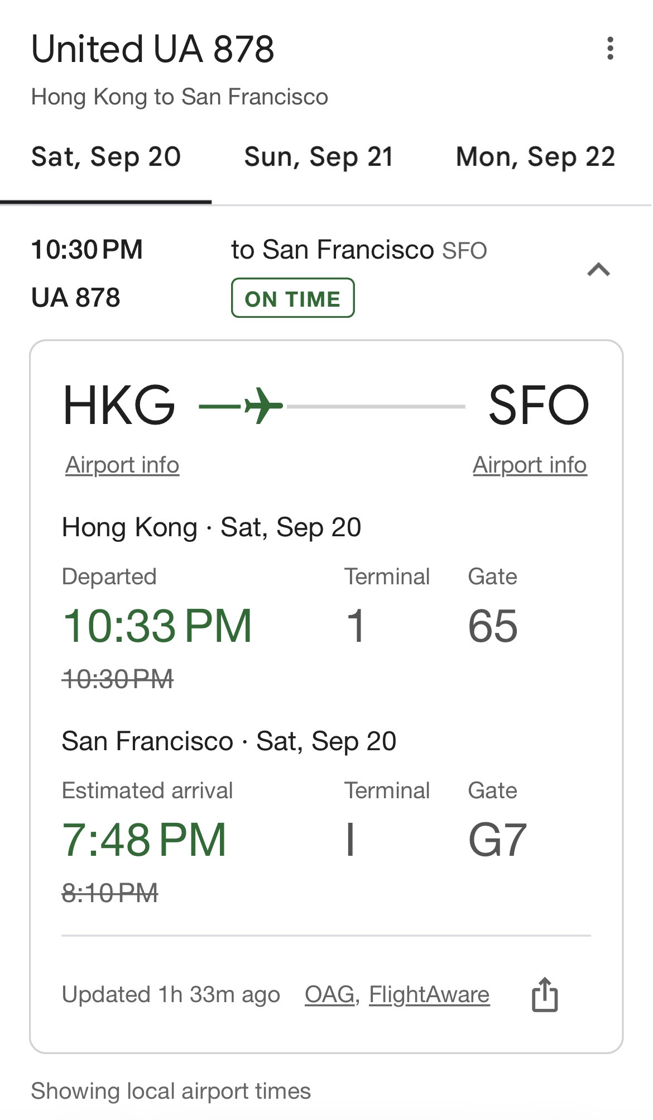
Task: Click the gray flight progress track
Action: click(x=376, y=406)
